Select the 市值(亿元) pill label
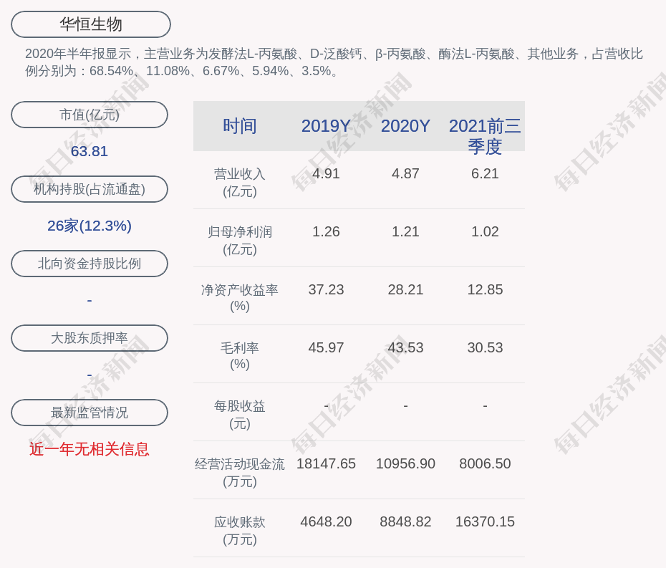This screenshot has height=568, width=666. [90, 115]
